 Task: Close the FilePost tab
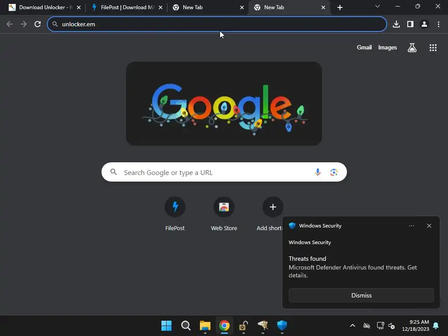click(161, 7)
